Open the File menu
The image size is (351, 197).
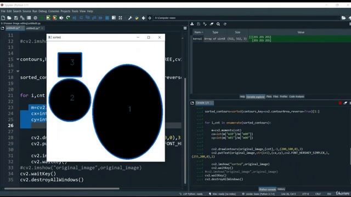click(x=3, y=11)
